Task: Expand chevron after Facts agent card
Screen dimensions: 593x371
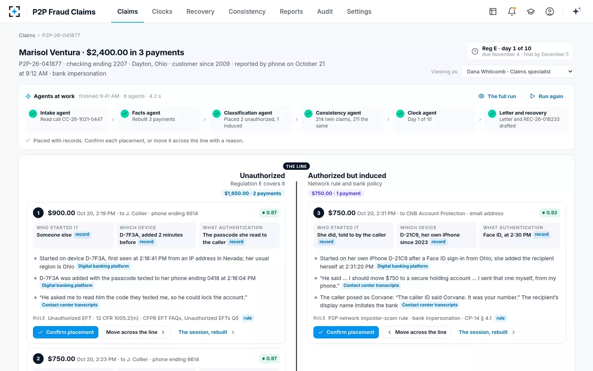Action: 205,120
